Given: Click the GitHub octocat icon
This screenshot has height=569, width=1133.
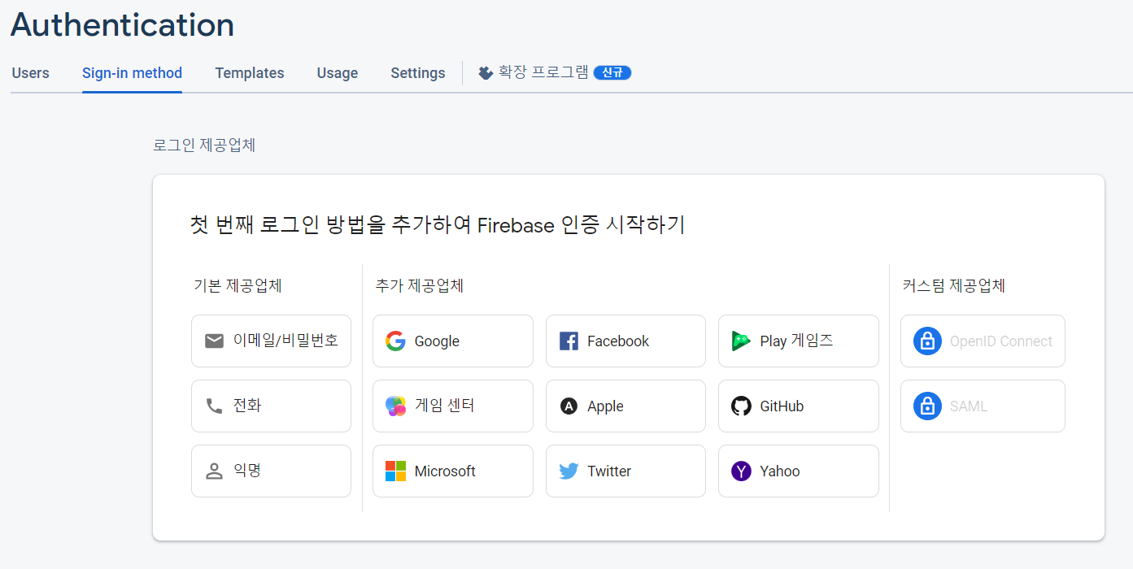Looking at the screenshot, I should 741,406.
